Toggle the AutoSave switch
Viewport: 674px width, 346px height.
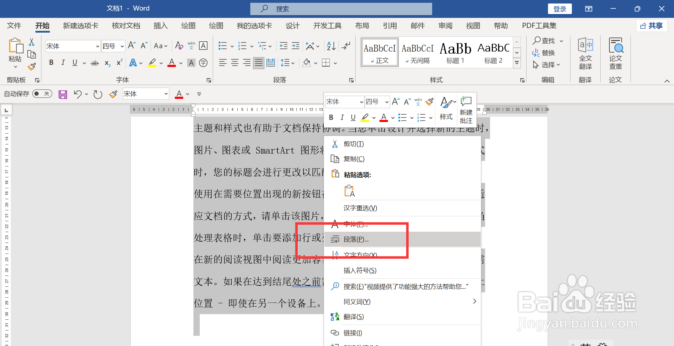[x=42, y=94]
